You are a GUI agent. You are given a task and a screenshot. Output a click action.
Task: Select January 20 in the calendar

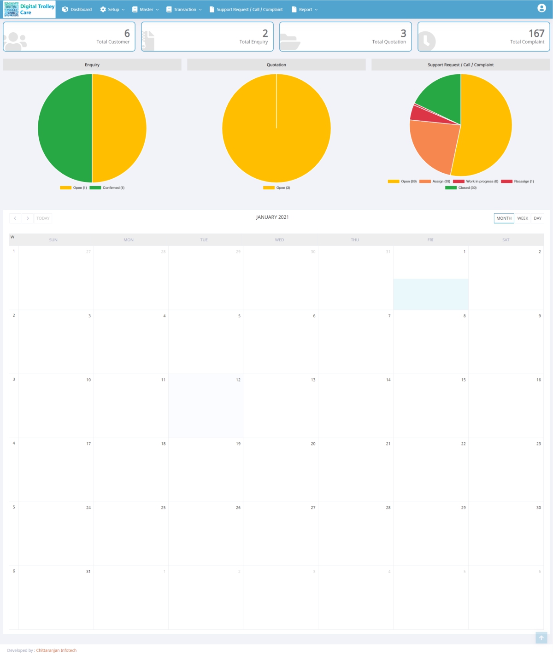280,469
